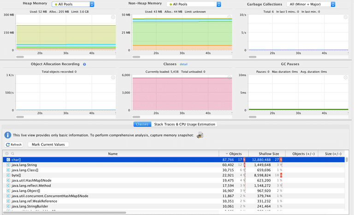
Task: Switch to the Classes tab
Action: (x=142, y=124)
